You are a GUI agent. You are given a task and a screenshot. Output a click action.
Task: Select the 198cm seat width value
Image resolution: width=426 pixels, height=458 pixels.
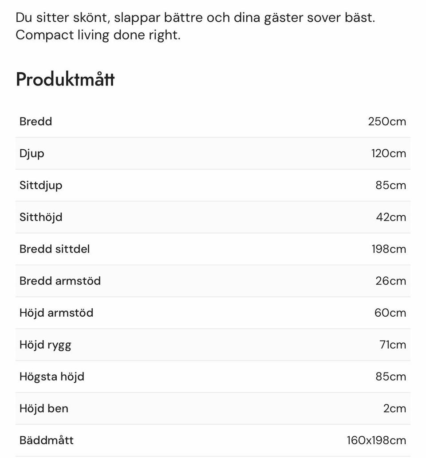click(389, 249)
